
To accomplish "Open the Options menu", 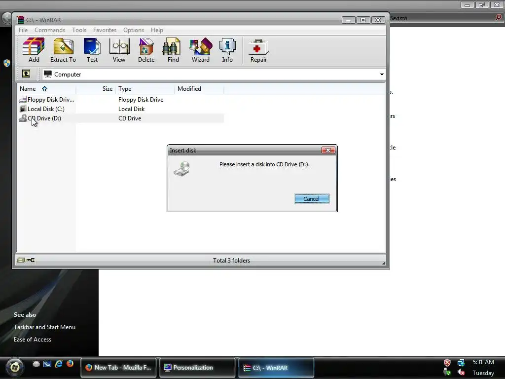I will [x=133, y=30].
